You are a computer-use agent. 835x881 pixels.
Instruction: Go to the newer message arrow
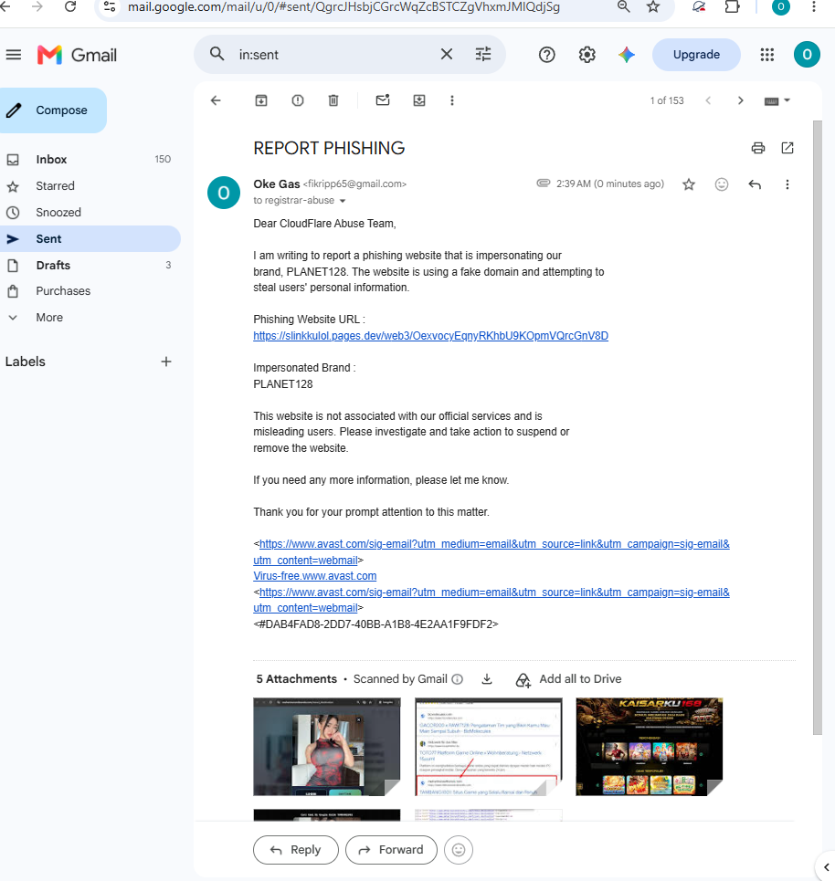point(709,100)
